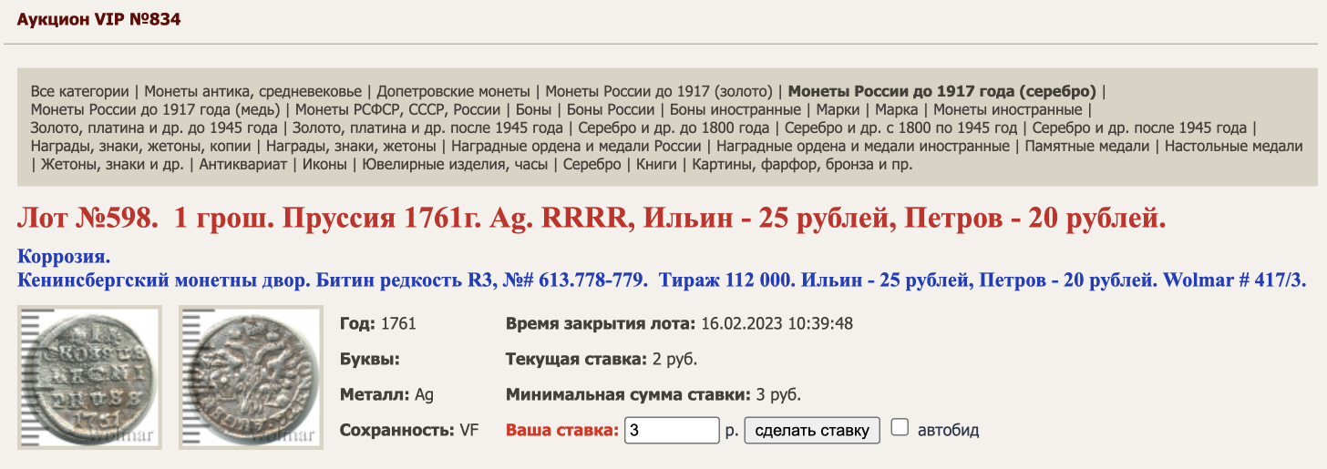Open the 'Все категории' category link
The height and width of the screenshot is (469, 1327).
(80, 91)
